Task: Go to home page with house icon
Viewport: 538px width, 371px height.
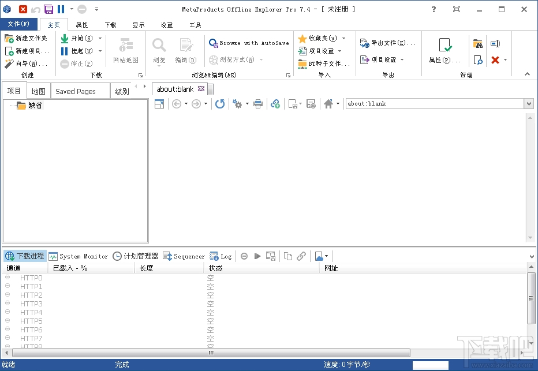Action: (328, 103)
